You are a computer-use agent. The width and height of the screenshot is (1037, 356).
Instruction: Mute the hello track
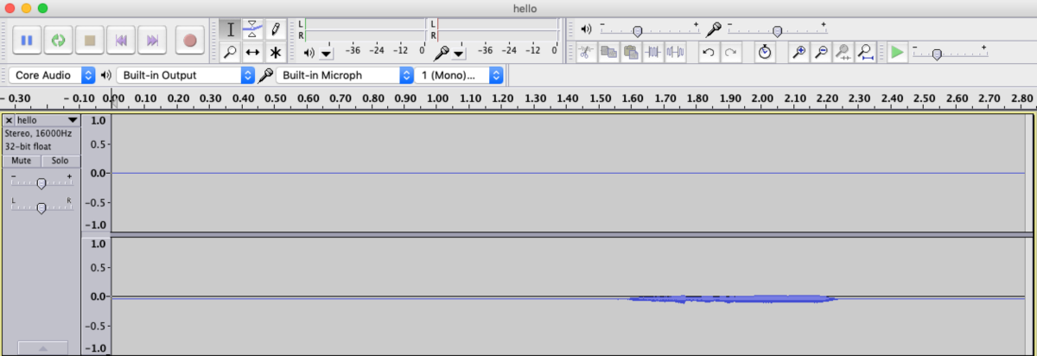(21, 161)
